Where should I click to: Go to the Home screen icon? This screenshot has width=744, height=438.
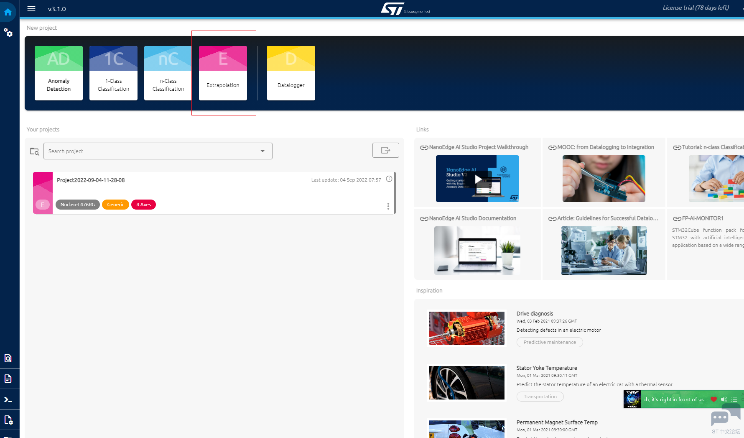[x=8, y=12]
